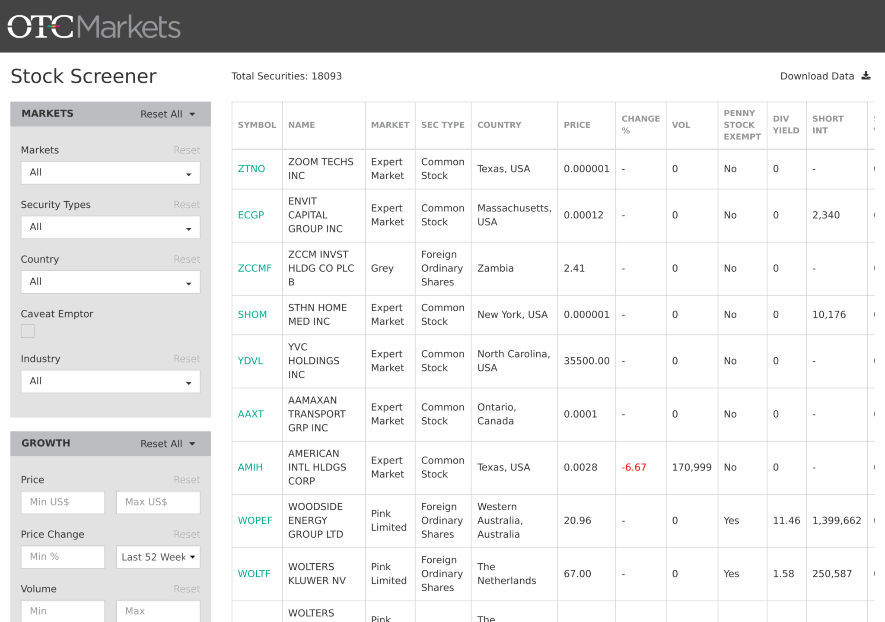Expand the Country dropdown
Viewport: 885px width, 622px height.
click(x=111, y=282)
